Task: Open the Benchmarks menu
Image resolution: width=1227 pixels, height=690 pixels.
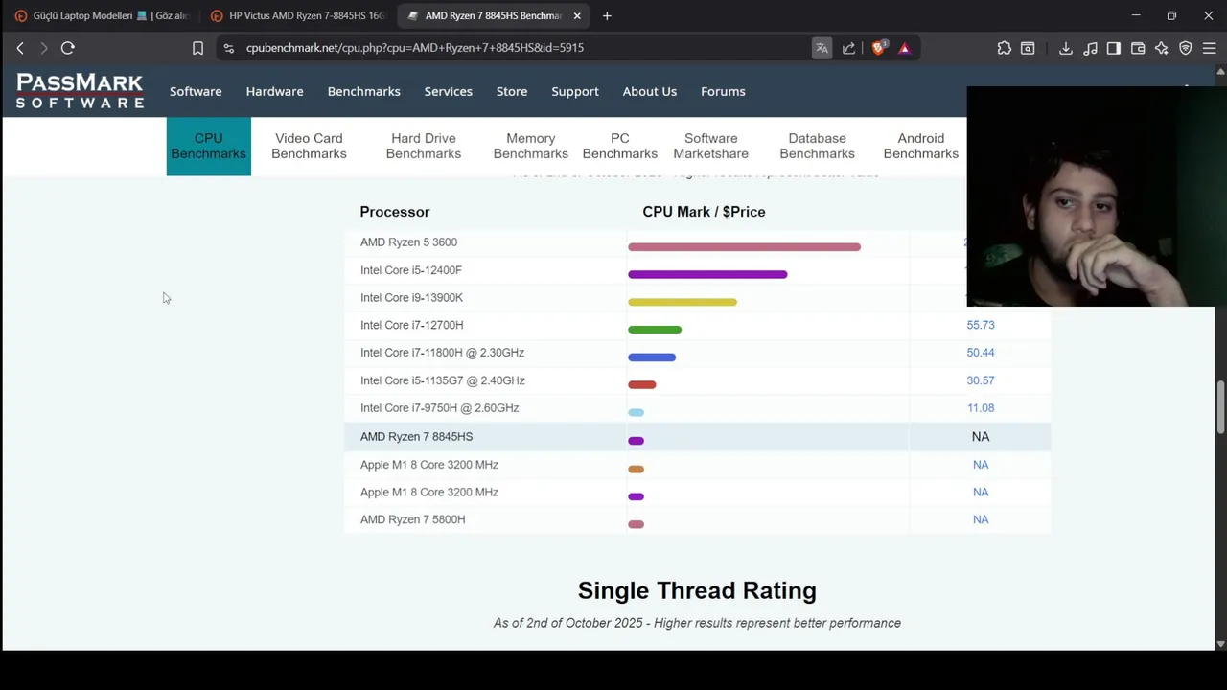Action: pos(363,91)
